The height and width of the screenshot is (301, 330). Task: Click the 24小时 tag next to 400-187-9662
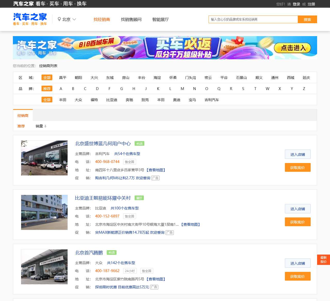coord(130,271)
